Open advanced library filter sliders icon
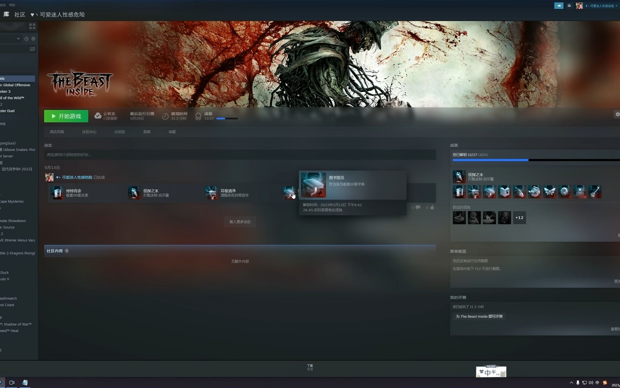 (32, 49)
